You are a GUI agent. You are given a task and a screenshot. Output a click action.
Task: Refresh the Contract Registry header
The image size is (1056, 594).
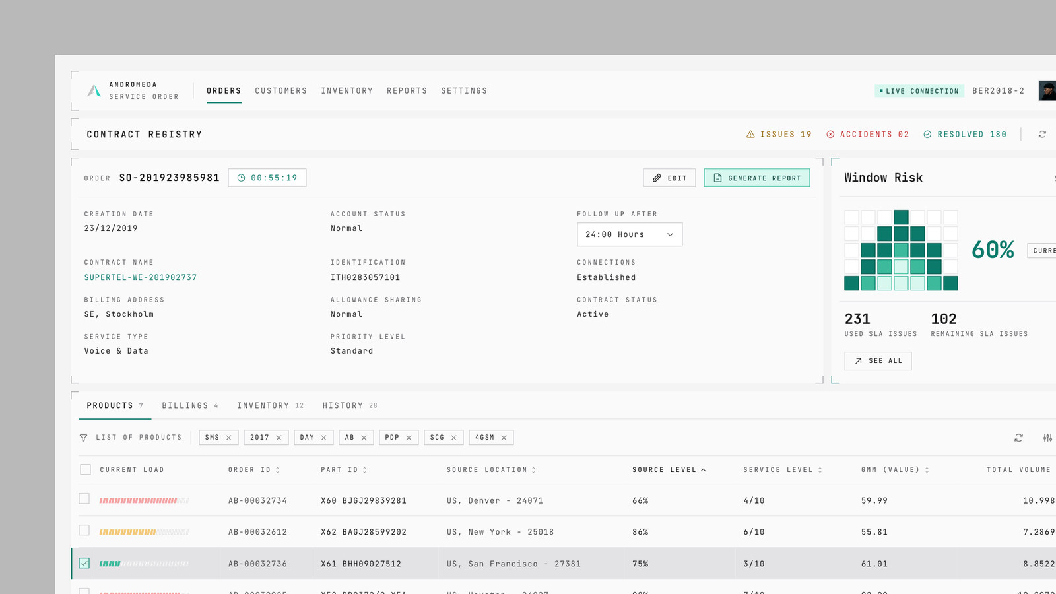[1042, 135]
